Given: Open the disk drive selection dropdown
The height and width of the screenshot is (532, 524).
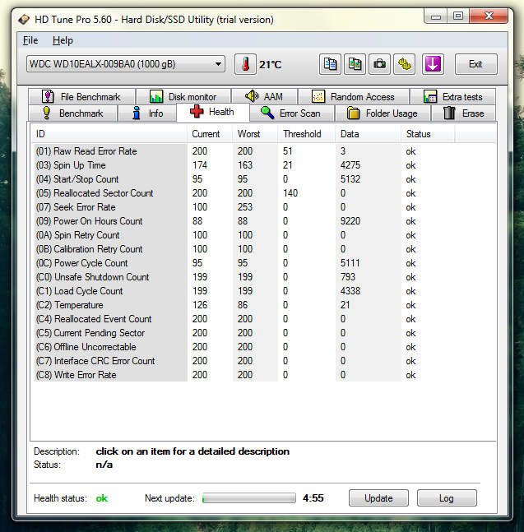Looking at the screenshot, I should (126, 64).
